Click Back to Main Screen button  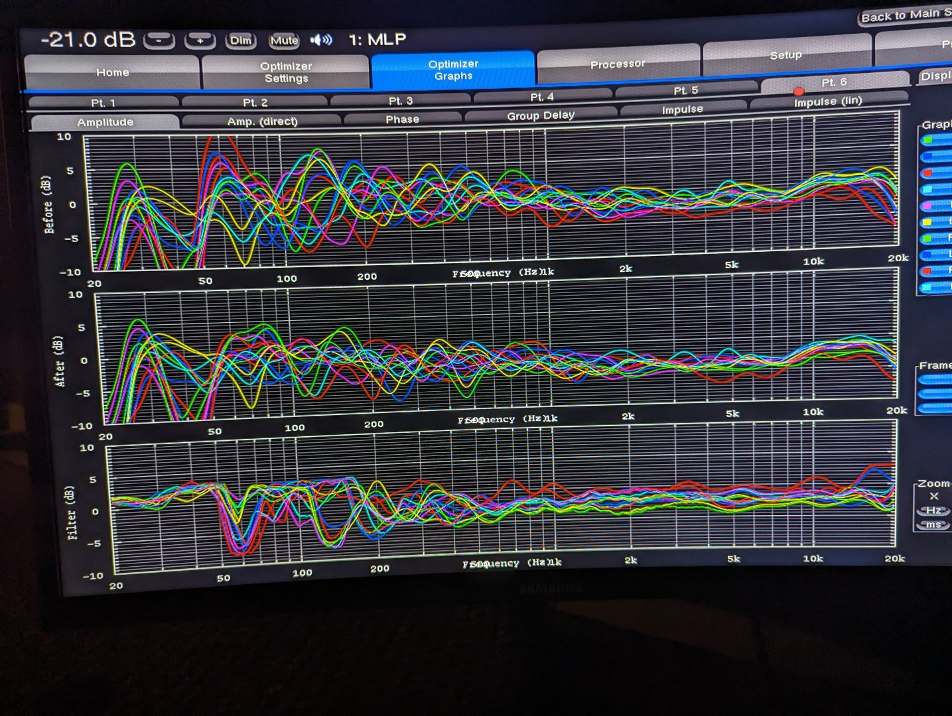coord(905,15)
